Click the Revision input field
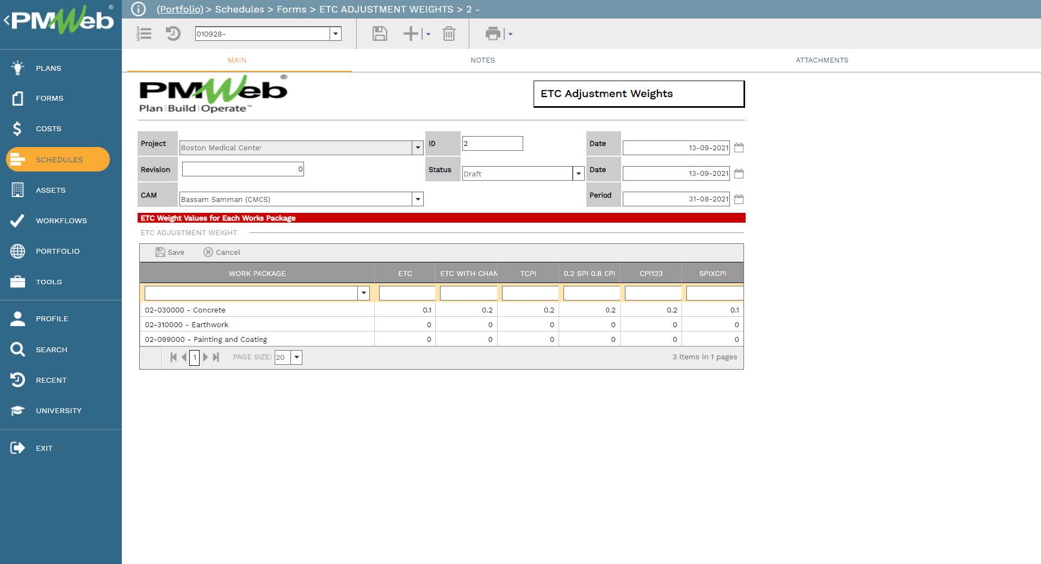 click(243, 169)
